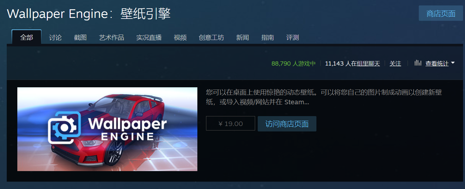465x189 pixels.
Task: Go to the 指南 tab
Action: pyautogui.click(x=268, y=37)
